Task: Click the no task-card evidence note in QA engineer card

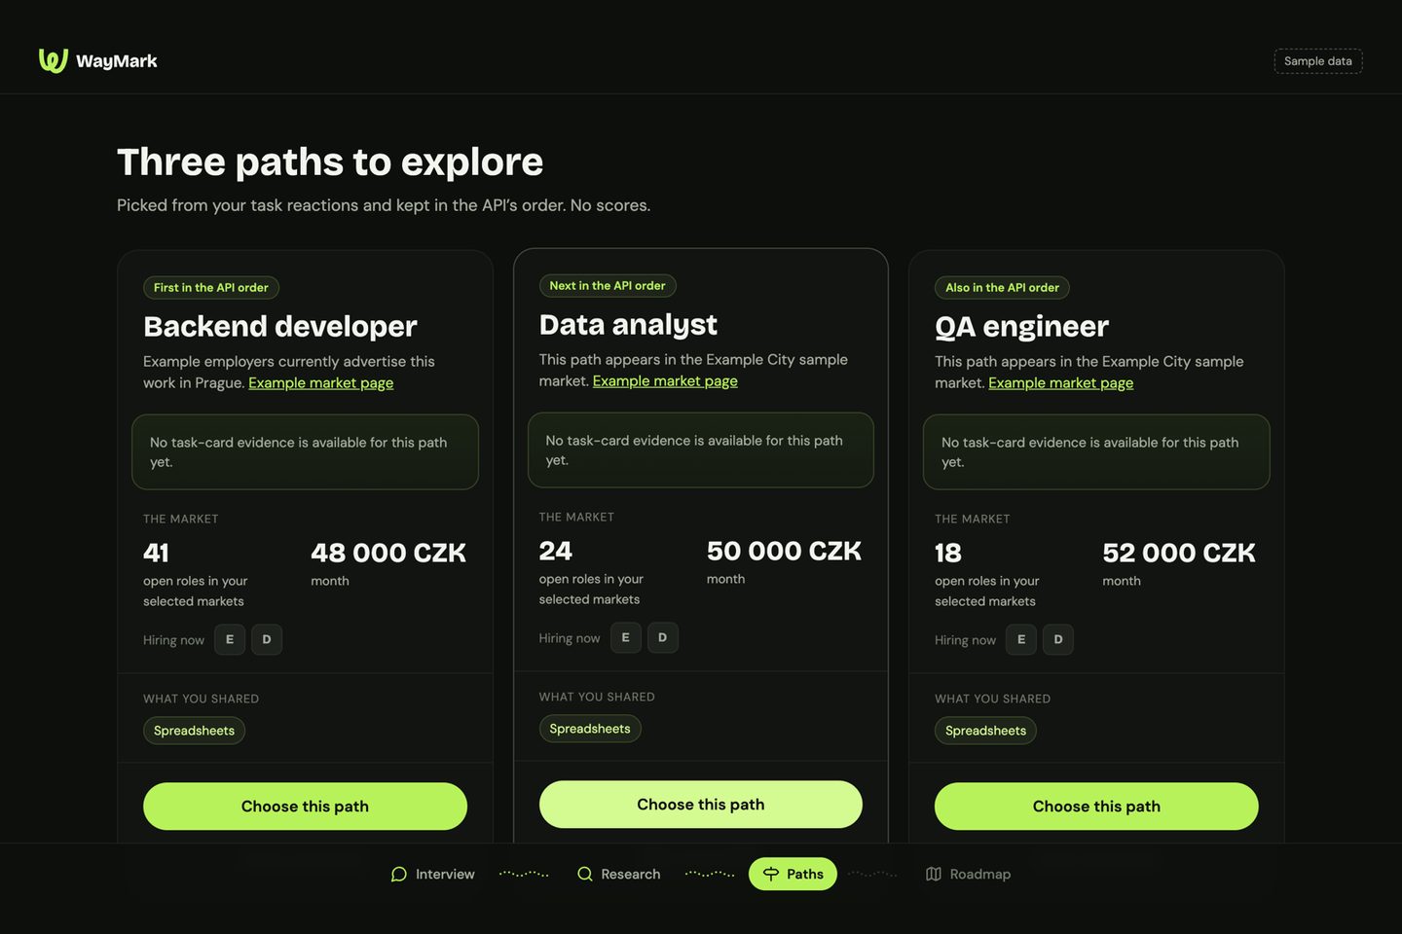Action: coord(1096,451)
